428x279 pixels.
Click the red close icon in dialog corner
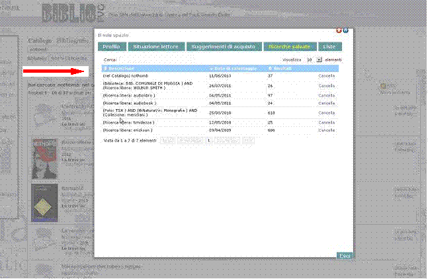[x=339, y=30]
